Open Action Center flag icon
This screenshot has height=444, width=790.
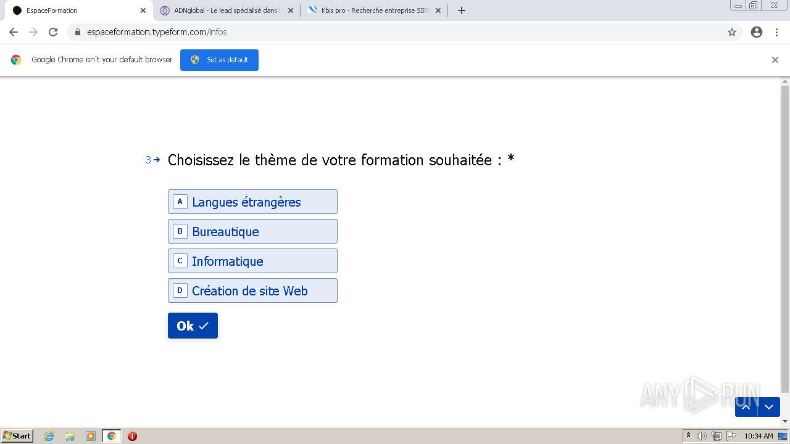[x=731, y=436]
